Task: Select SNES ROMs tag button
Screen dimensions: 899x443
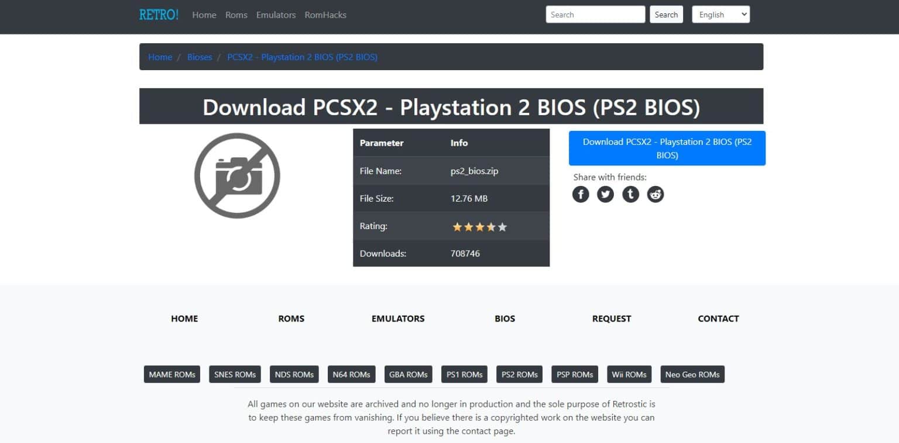Action: pos(235,375)
